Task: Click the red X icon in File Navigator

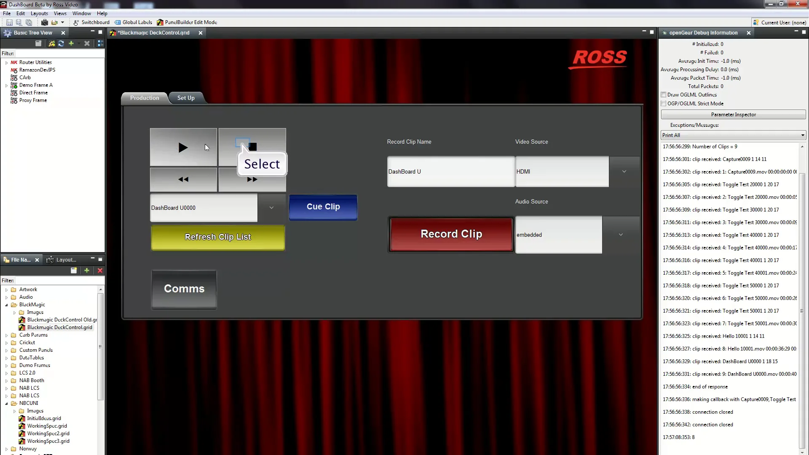Action: click(x=100, y=270)
